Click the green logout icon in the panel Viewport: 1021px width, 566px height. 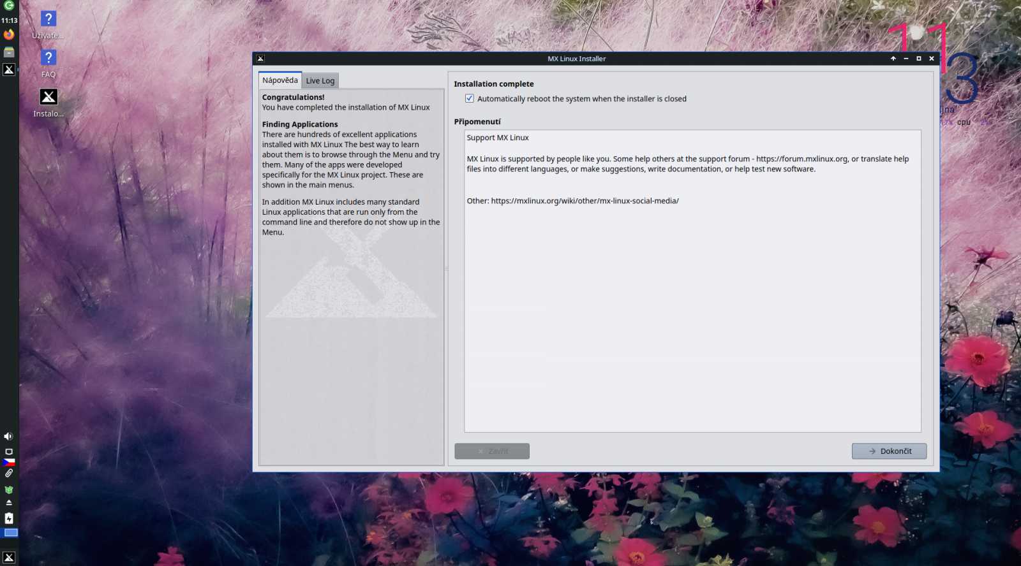pos(9,6)
